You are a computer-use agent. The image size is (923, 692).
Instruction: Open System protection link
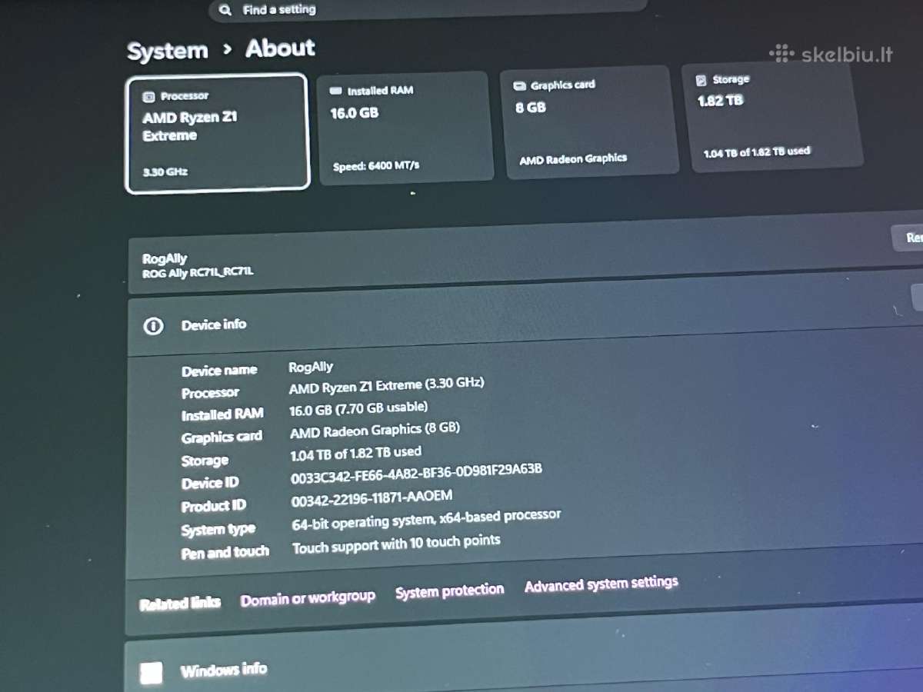(449, 591)
